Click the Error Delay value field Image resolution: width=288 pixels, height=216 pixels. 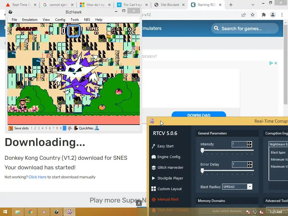[x=240, y=164]
